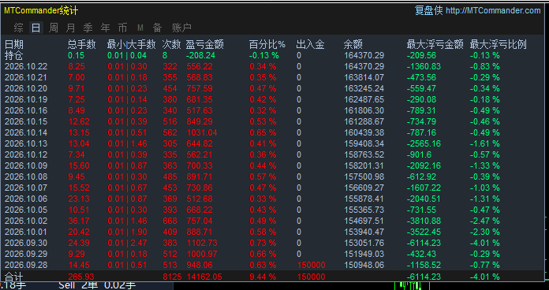This screenshot has height=290, width=549.
Task: Click the percentage 0.73 %
Action: (263, 244)
